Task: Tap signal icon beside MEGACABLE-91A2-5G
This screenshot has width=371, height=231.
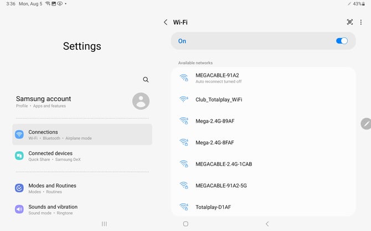Action: pyautogui.click(x=184, y=185)
